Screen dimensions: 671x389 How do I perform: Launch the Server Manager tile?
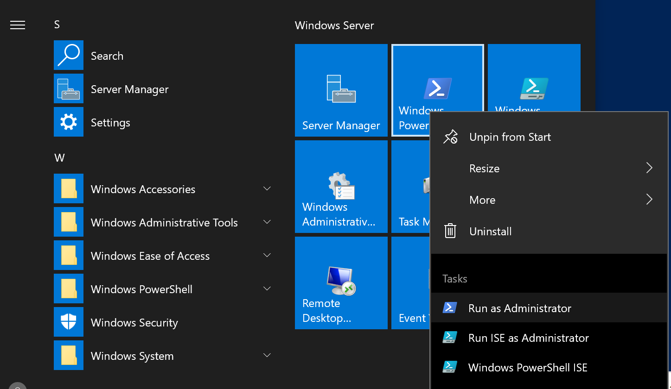pyautogui.click(x=341, y=90)
